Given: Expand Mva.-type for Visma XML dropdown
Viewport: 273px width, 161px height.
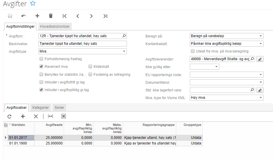Looking at the screenshot, I should [x=261, y=98].
